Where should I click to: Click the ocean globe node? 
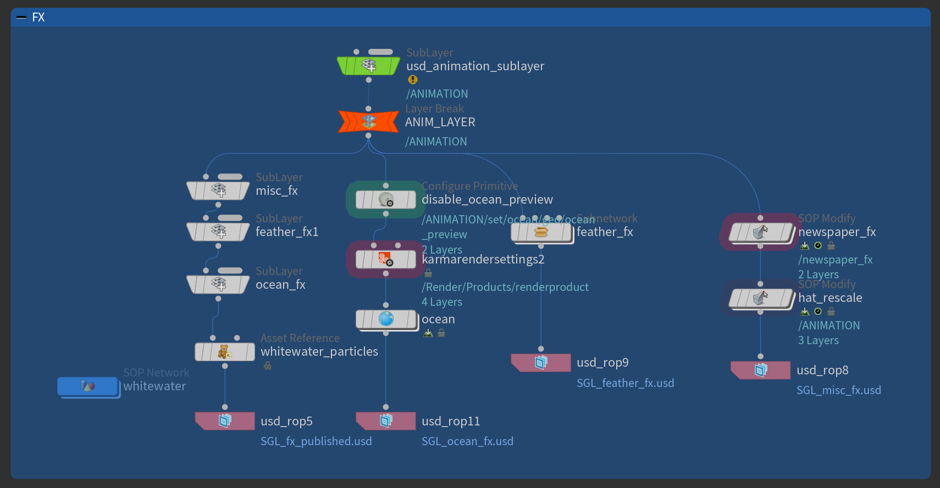click(386, 319)
